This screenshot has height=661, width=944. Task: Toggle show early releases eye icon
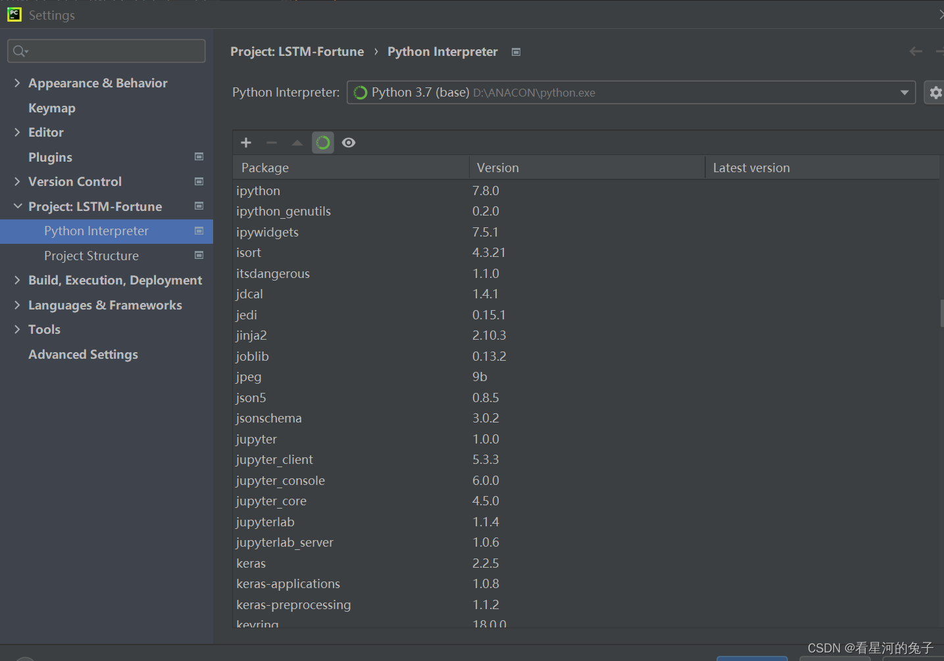349,143
